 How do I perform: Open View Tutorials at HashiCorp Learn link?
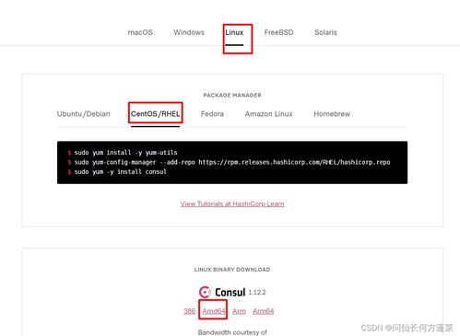232,203
